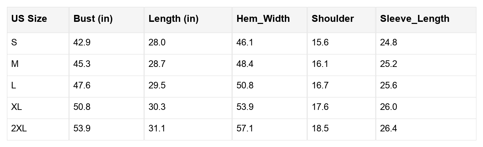Image resolution: width=483 pixels, height=147 pixels.
Task: Click the Bust (in) column header
Action: click(93, 19)
